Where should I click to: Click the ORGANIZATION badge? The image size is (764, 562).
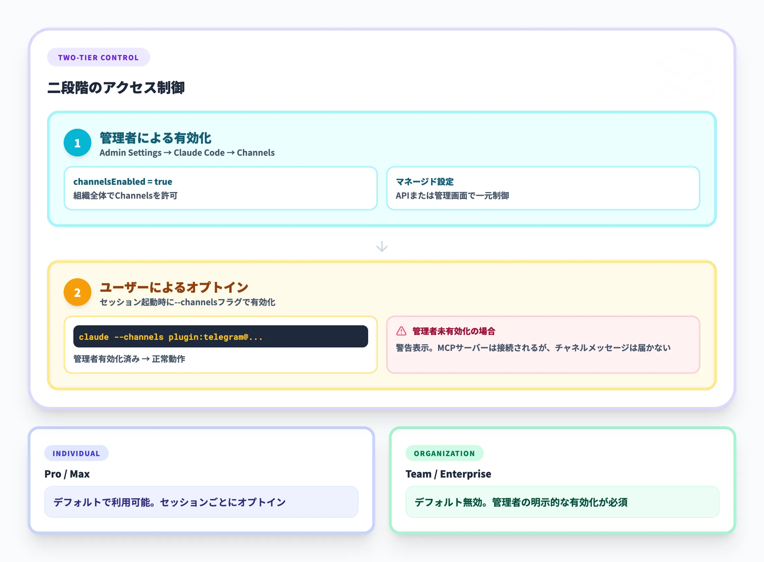click(x=445, y=453)
